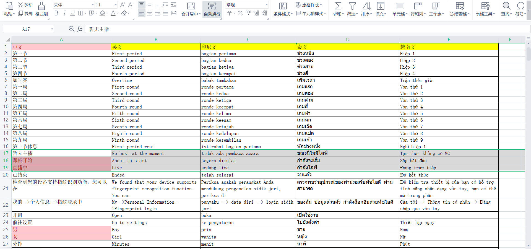
Task: Click the justify alignment icon
Action: pos(165,13)
